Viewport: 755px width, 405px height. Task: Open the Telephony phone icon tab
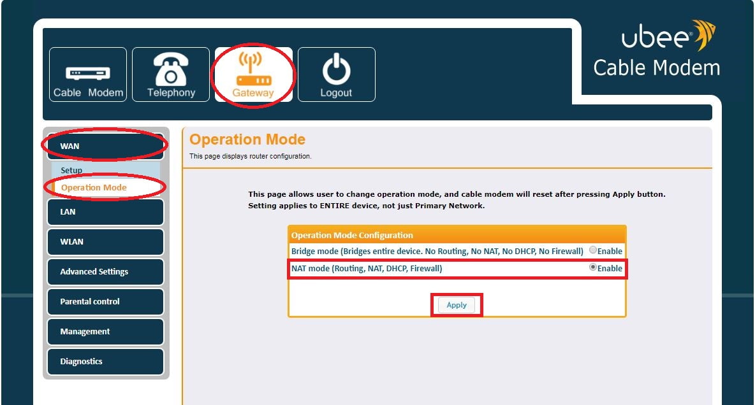[171, 75]
